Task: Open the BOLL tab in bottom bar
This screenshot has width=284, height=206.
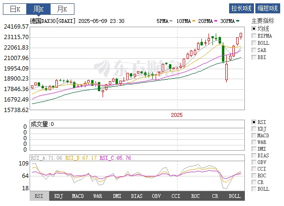Action: (x=235, y=196)
